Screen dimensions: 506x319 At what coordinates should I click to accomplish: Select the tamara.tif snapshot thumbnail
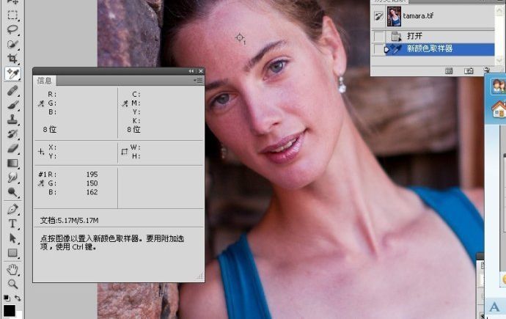tap(394, 16)
